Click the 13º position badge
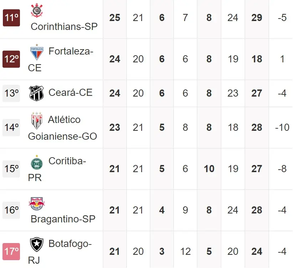Screen dimensions: 293x268 [x=11, y=93]
